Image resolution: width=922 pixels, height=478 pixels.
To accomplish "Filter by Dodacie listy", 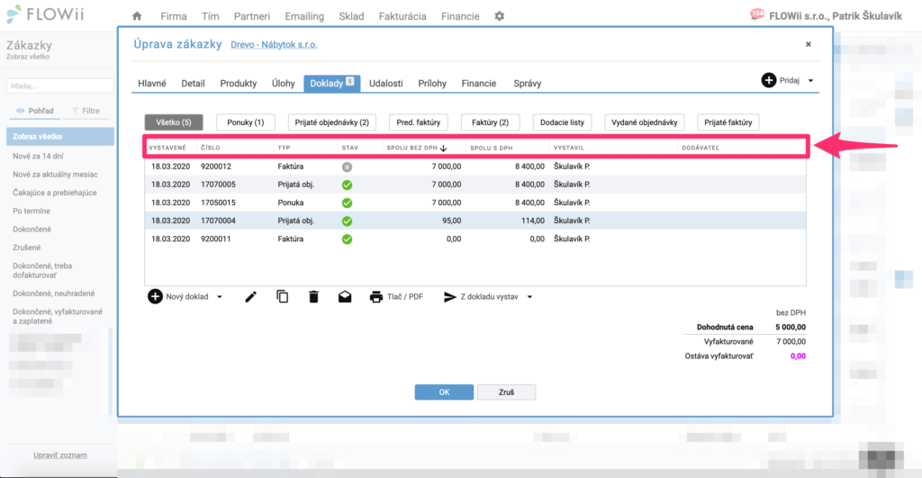I will click(562, 122).
